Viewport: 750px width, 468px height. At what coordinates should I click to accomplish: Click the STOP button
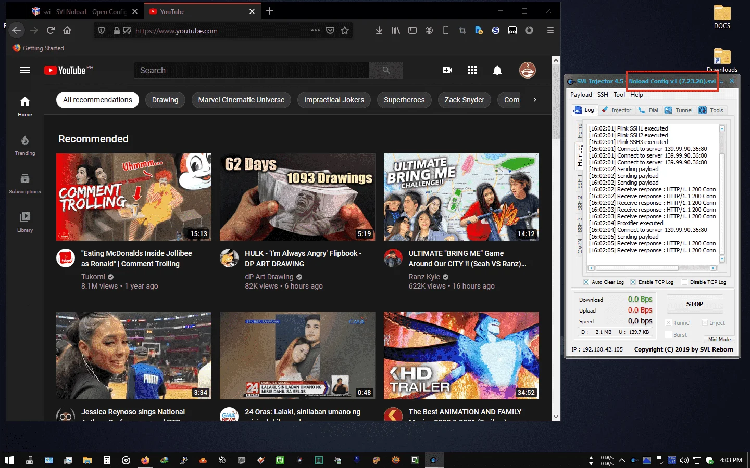tap(695, 304)
